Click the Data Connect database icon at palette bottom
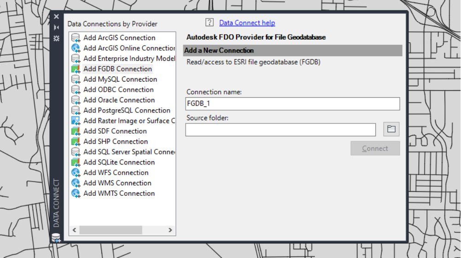461x258 pixels. click(x=56, y=237)
